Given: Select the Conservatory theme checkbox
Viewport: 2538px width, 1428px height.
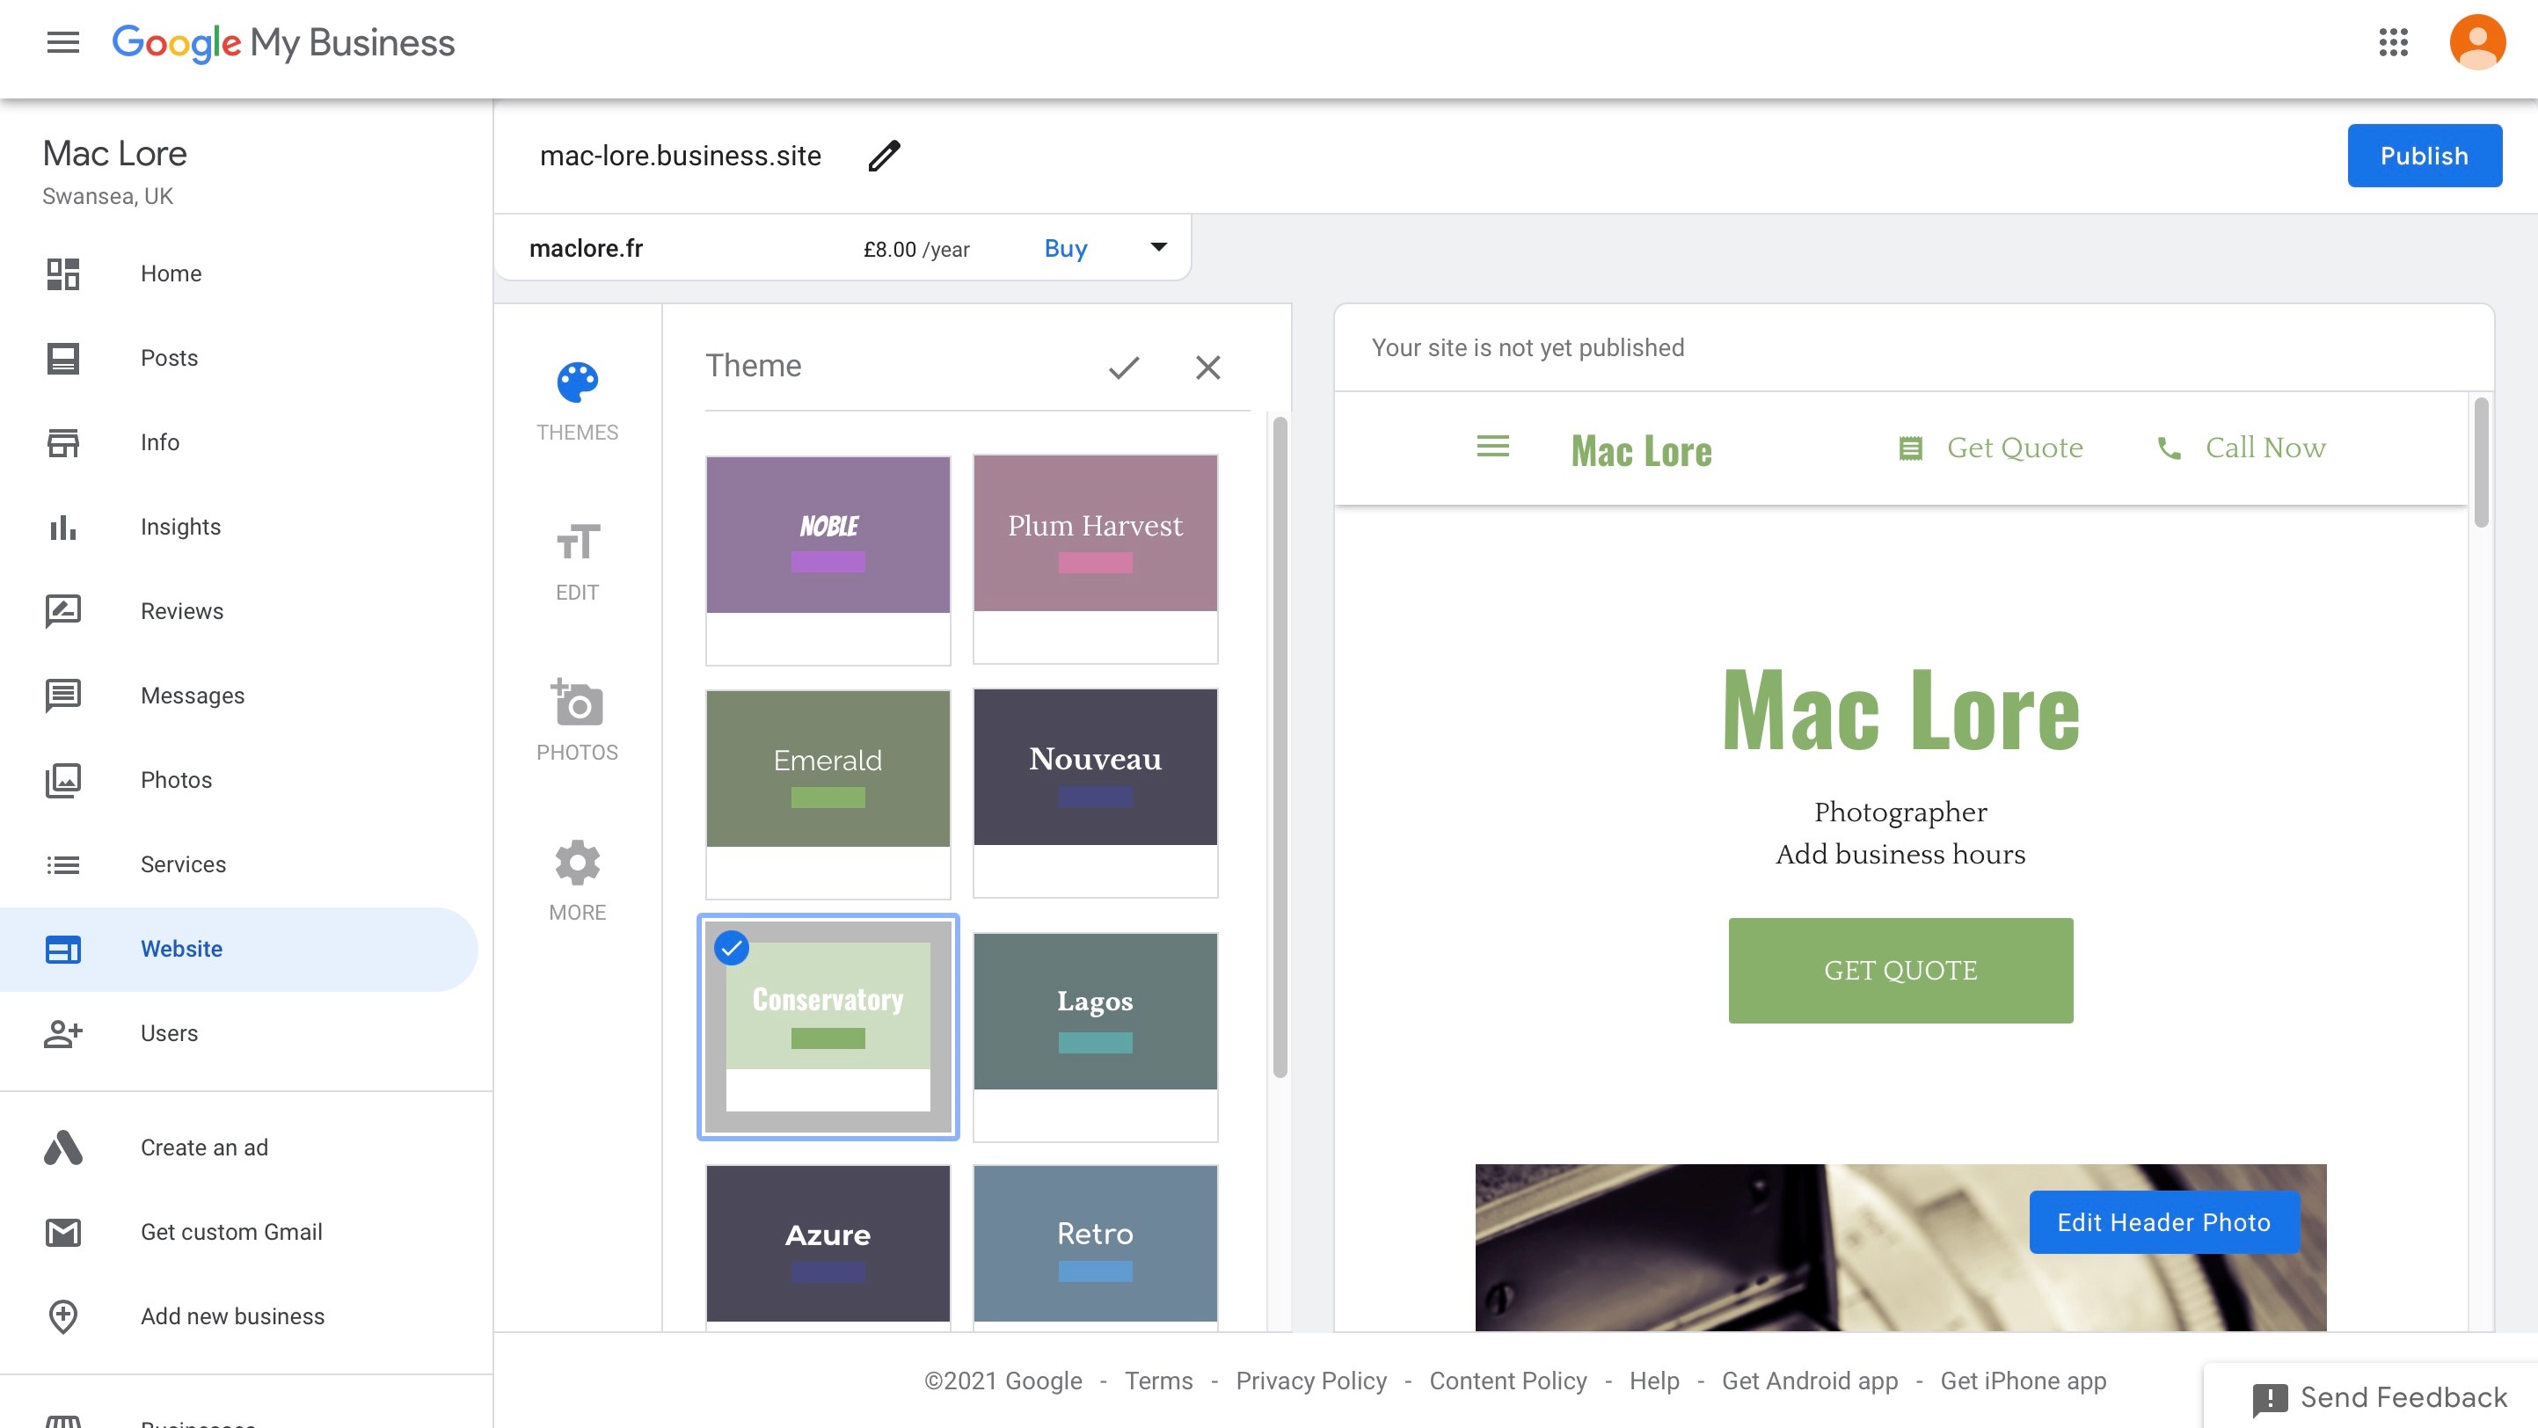Looking at the screenshot, I should pyautogui.click(x=731, y=947).
